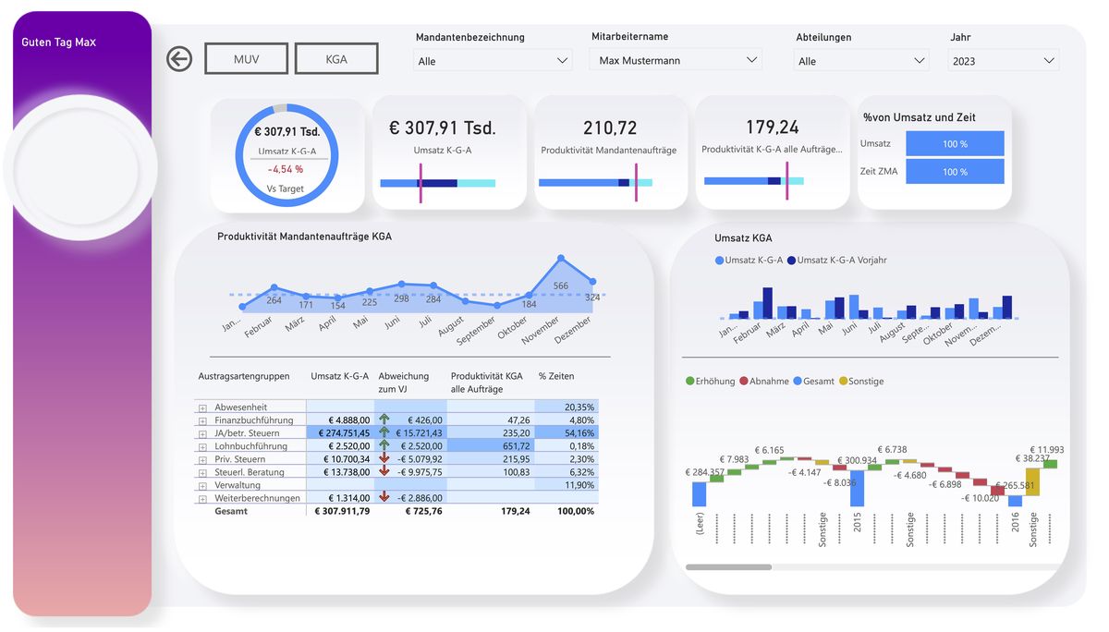
Task: Click the Gesamt blue legend marker
Action: (798, 382)
